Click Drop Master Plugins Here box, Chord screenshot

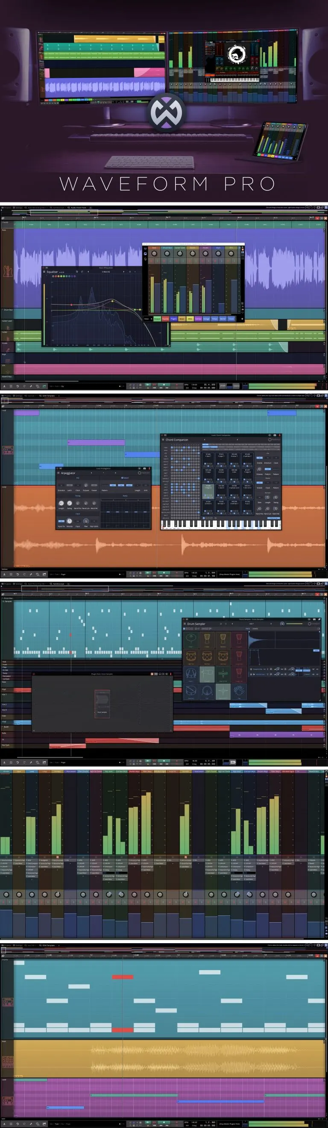230,574
